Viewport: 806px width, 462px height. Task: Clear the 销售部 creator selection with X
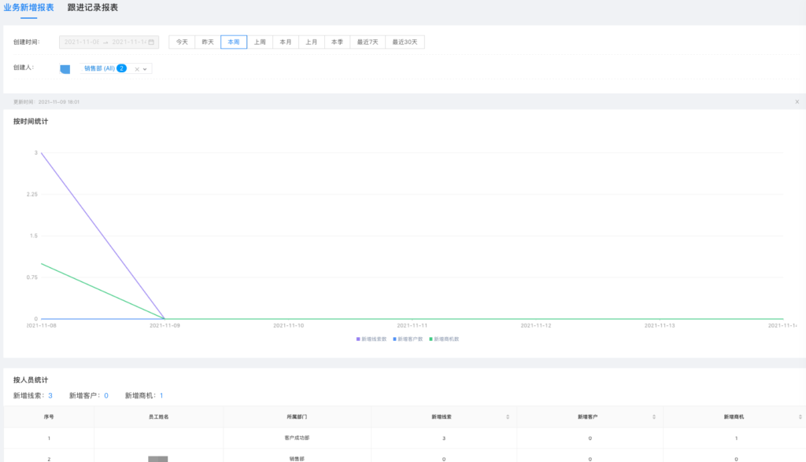pos(137,69)
